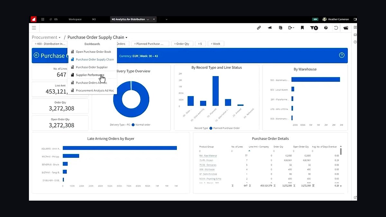Image resolution: width=386 pixels, height=217 pixels.
Task: Open the hamburger navigation menu
Action: [34, 28]
